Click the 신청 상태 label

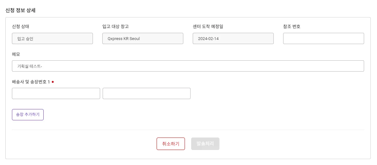(x=20, y=27)
